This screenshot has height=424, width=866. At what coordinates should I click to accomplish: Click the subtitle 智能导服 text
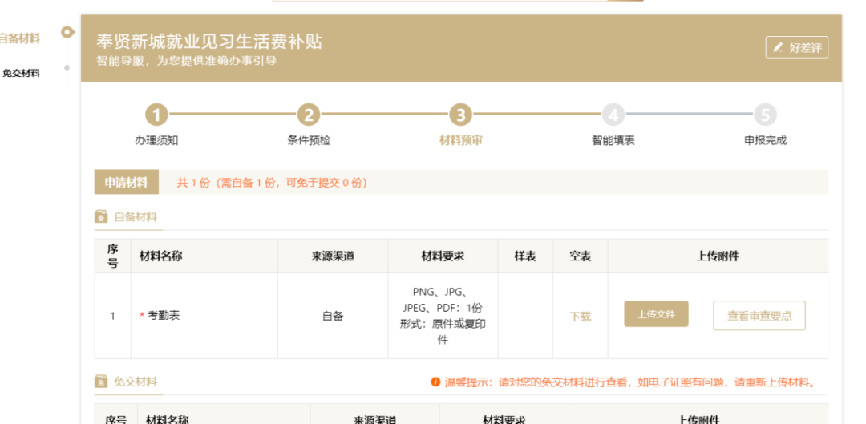(x=186, y=61)
